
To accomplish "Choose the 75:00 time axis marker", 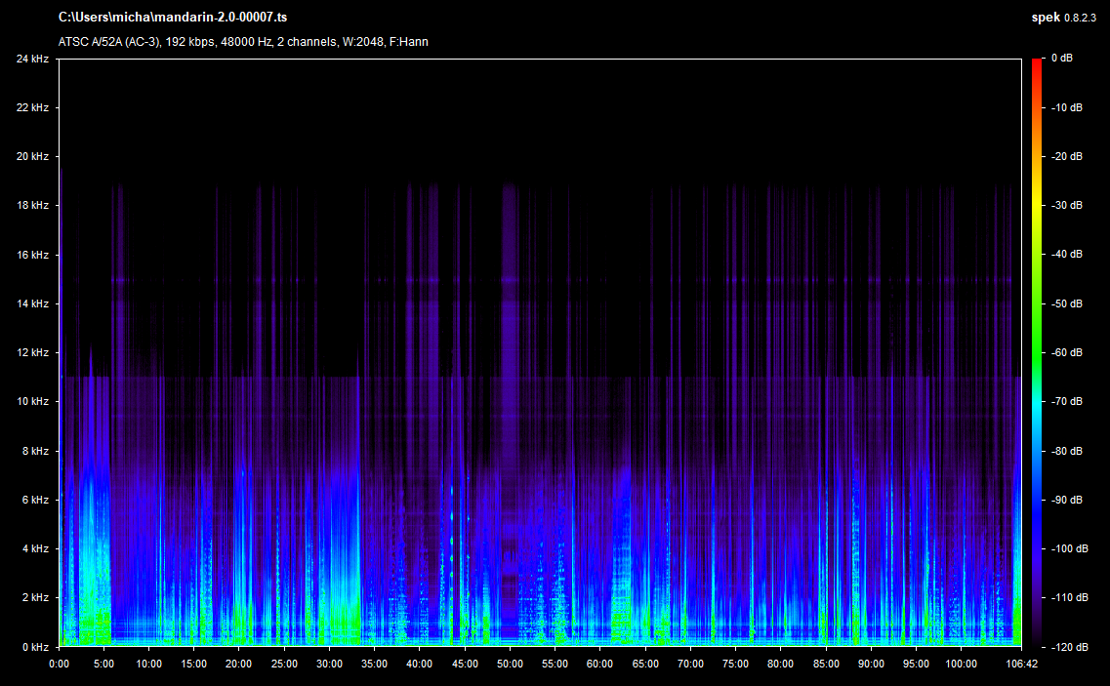I will [735, 664].
